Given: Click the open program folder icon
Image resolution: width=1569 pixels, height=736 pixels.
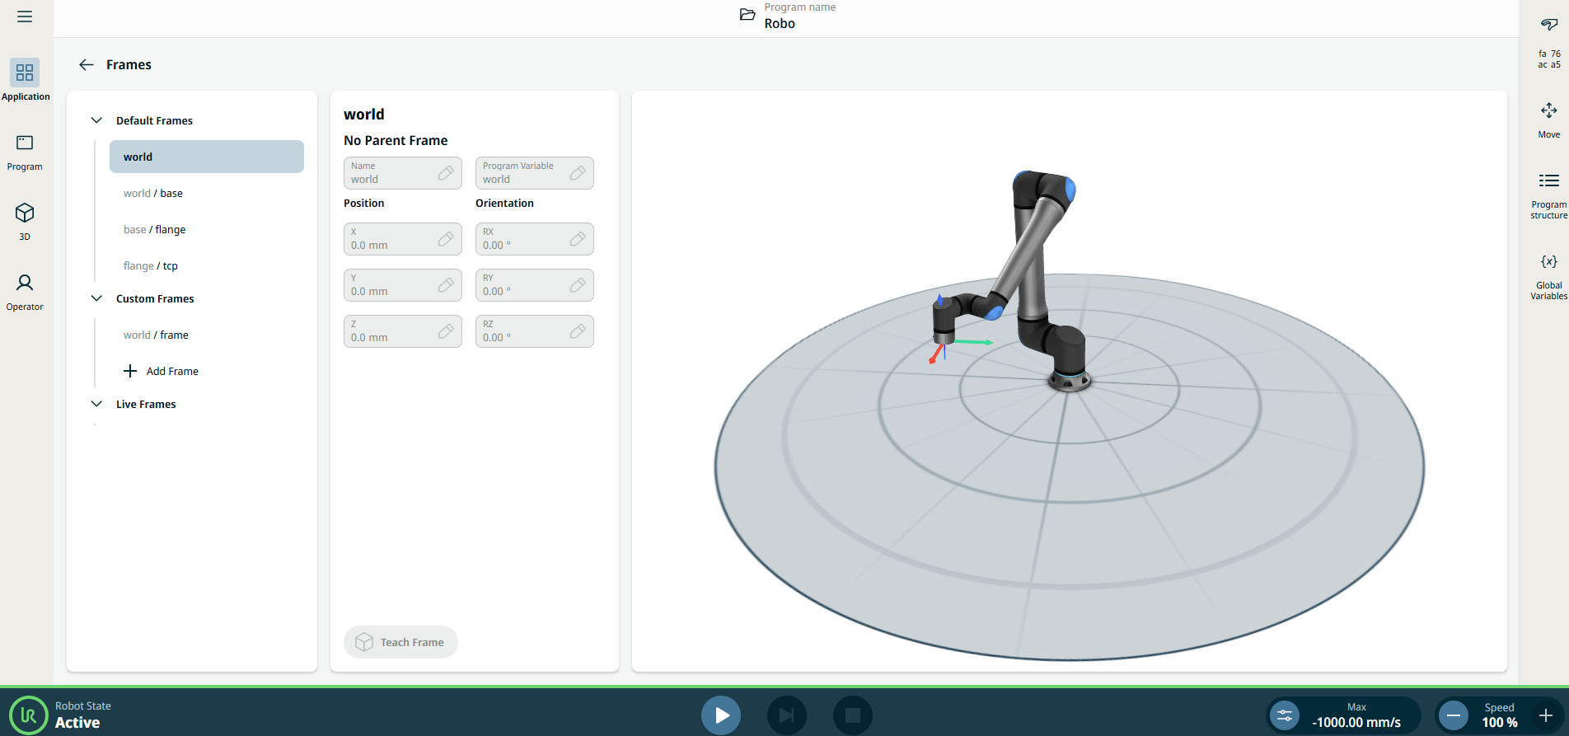Looking at the screenshot, I should pyautogui.click(x=747, y=15).
